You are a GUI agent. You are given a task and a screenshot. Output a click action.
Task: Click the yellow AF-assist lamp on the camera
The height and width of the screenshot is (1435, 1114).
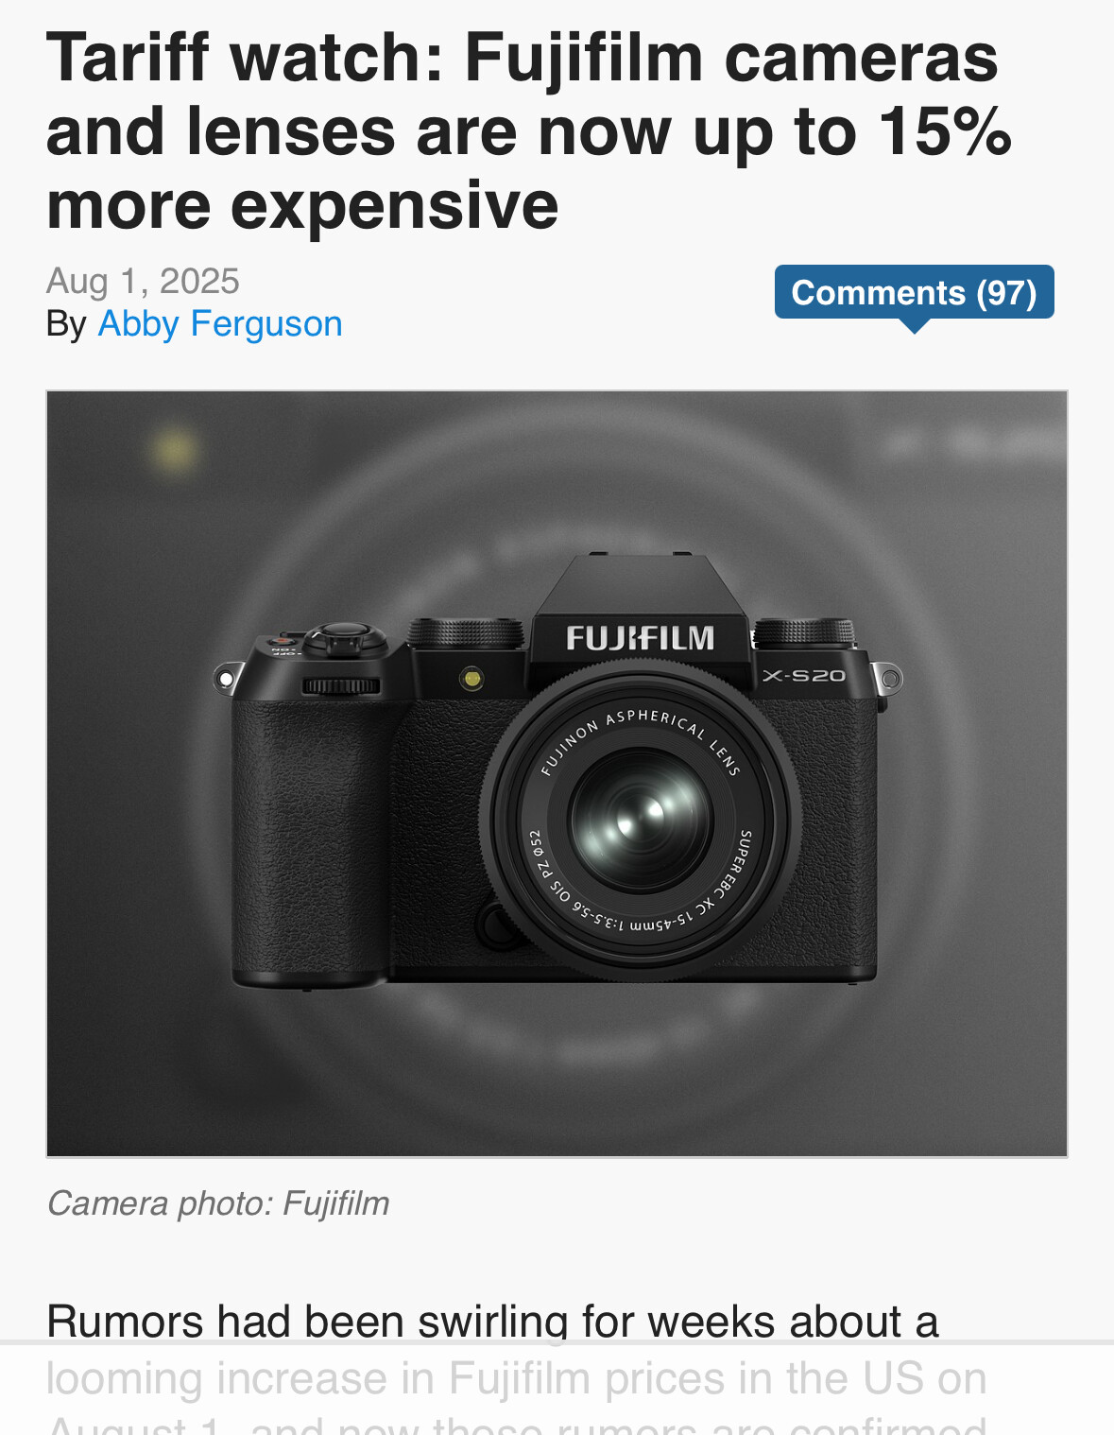[471, 677]
